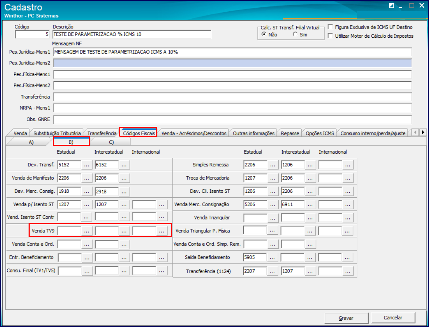
Task: Click the Pes.Física-Mens2 field
Action: [x=232, y=86]
